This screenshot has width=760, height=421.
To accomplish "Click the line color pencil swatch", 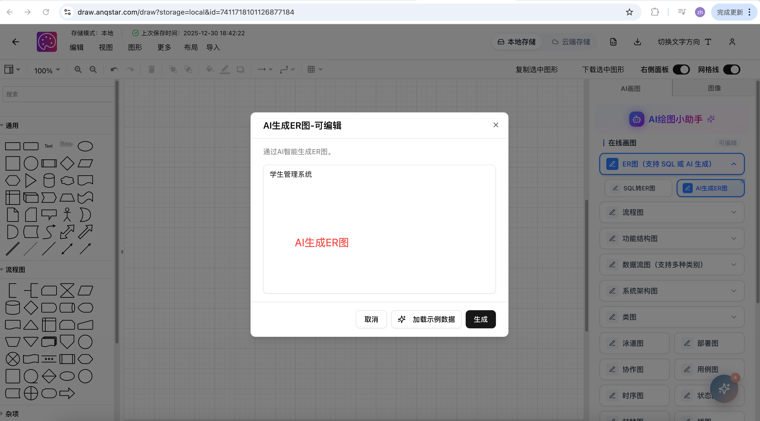I will point(225,69).
